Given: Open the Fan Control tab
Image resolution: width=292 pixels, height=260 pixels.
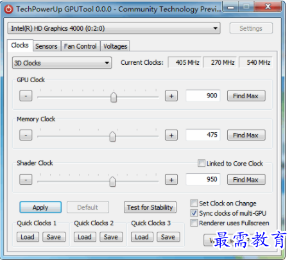Looking at the screenshot, I should pos(80,46).
